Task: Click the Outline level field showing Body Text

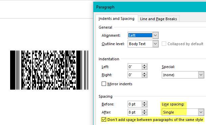Action: coord(140,44)
